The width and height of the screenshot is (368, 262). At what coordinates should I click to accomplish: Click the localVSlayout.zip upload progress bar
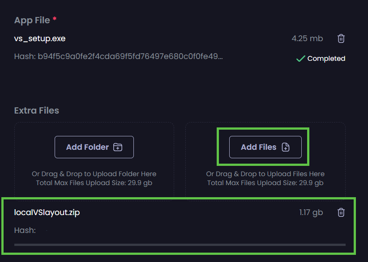click(x=180, y=245)
